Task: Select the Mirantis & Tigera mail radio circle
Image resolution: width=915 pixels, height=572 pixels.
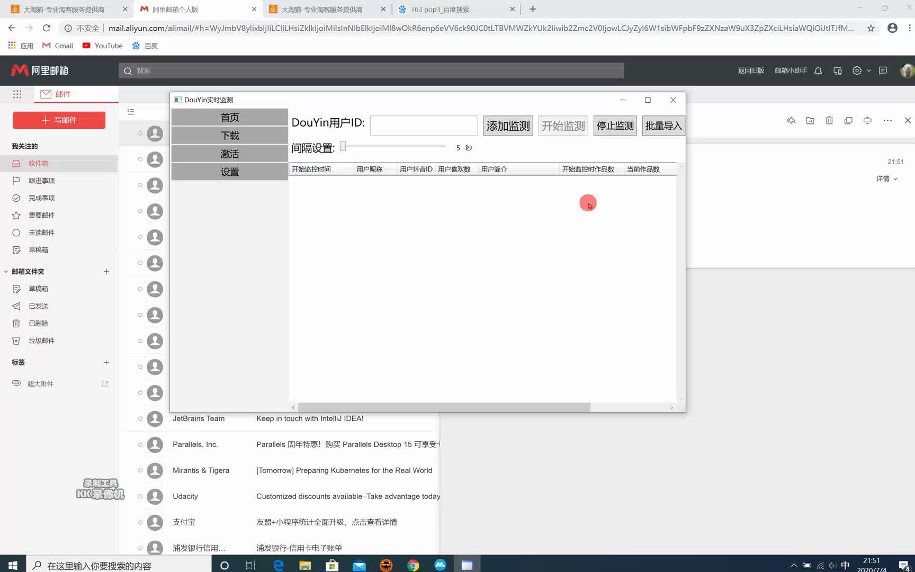Action: click(x=140, y=470)
